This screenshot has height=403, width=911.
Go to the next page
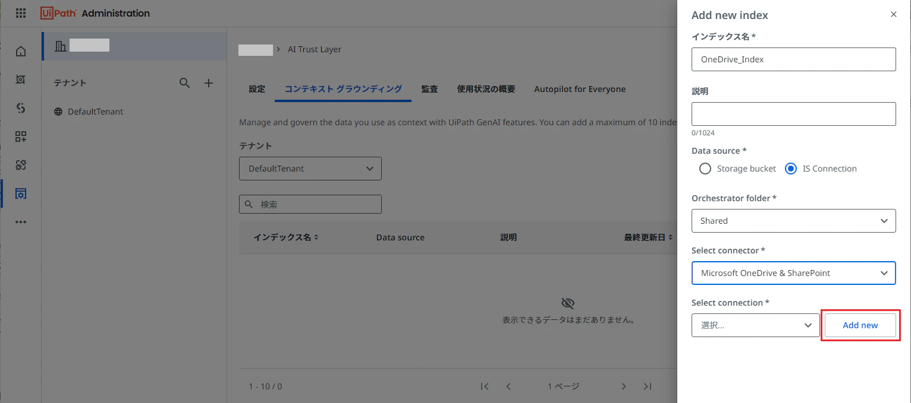pos(624,386)
